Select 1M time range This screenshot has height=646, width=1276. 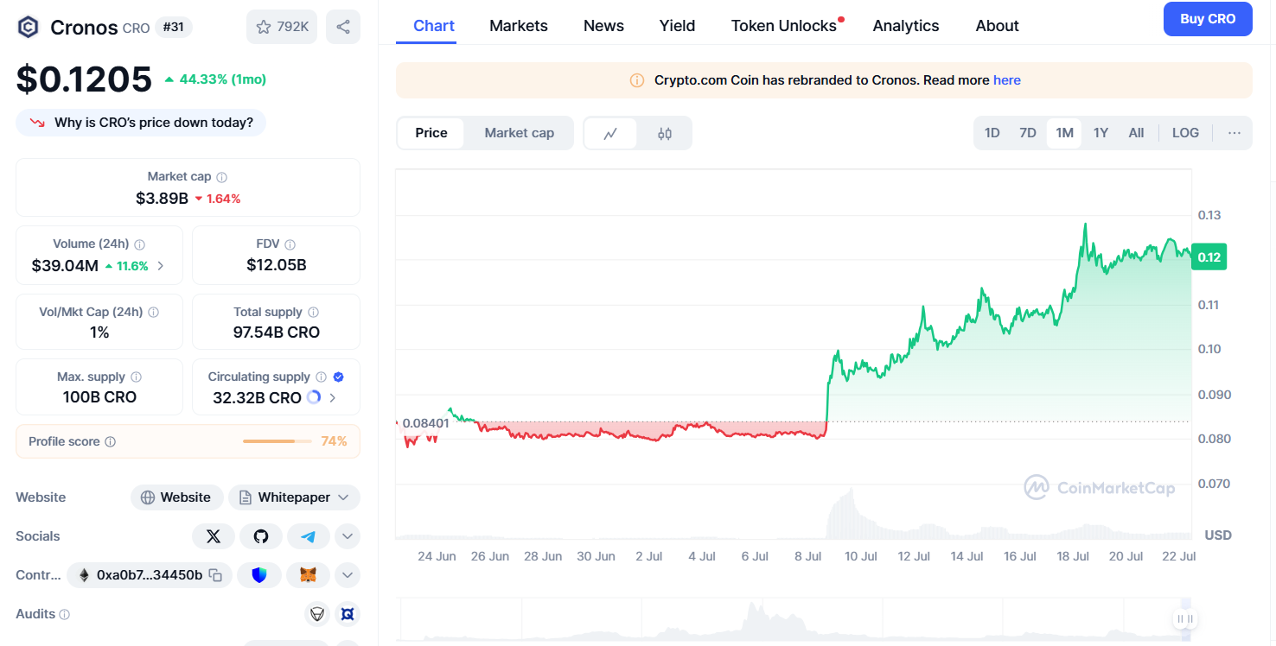pos(1064,133)
